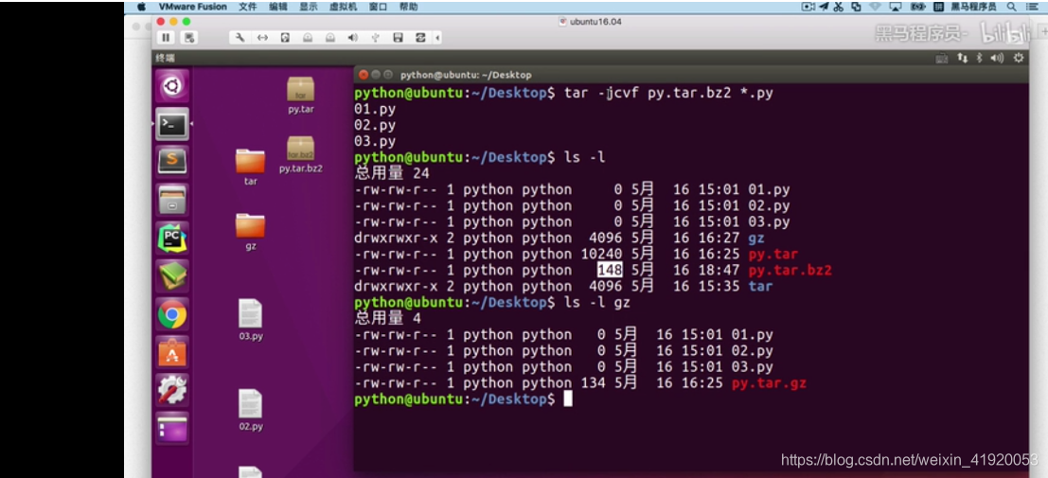
Task: Open System Settings wrench-gear launcher icon
Action: (x=172, y=390)
